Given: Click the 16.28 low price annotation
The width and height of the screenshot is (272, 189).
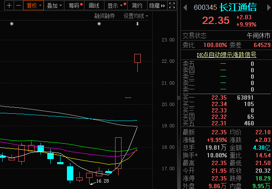Looking at the screenshot, I should click(x=102, y=181).
